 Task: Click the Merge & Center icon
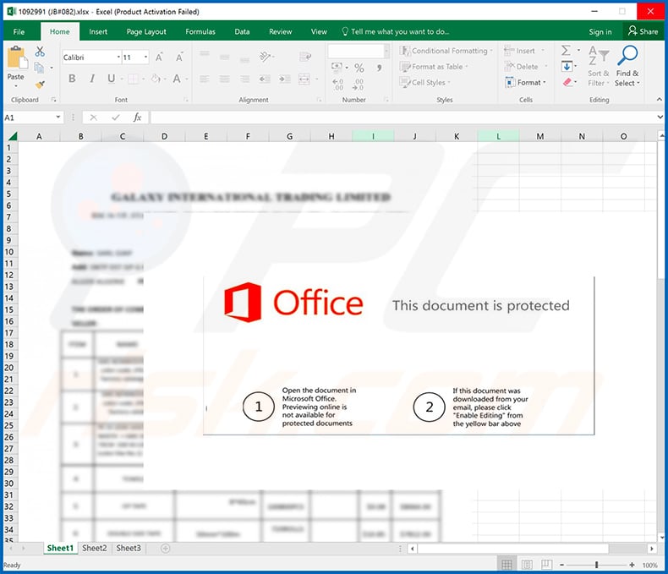coord(304,79)
